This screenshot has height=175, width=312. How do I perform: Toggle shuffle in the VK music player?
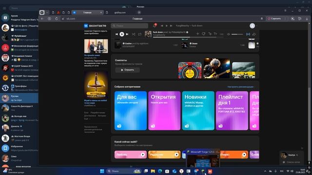point(134,34)
